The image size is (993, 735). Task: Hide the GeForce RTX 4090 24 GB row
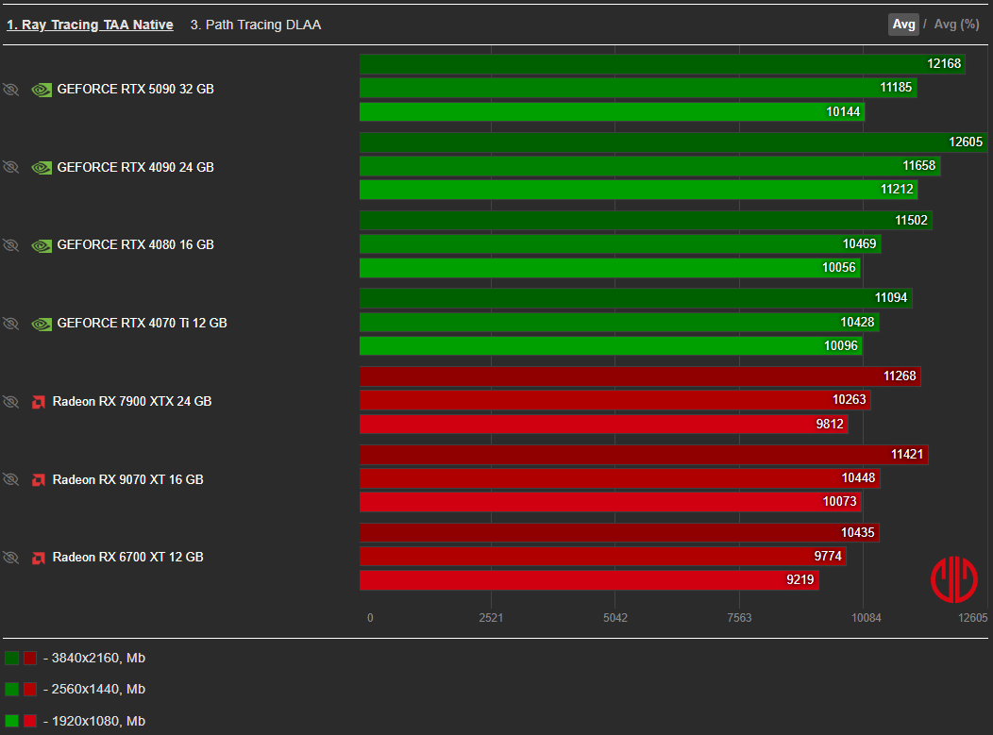coord(10,167)
